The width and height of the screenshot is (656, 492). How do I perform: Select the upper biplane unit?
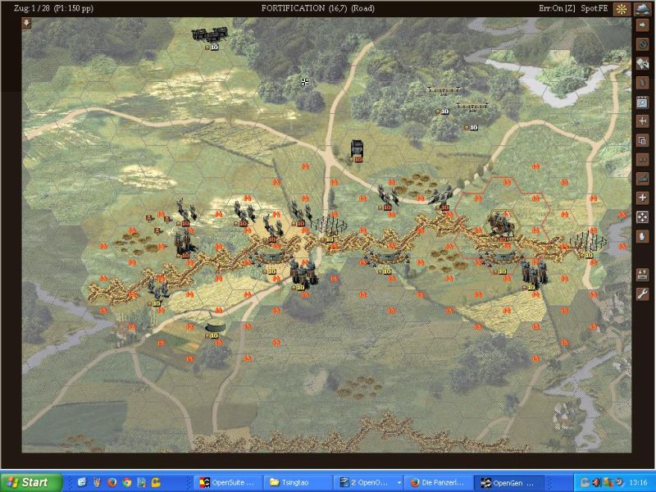pos(444,91)
